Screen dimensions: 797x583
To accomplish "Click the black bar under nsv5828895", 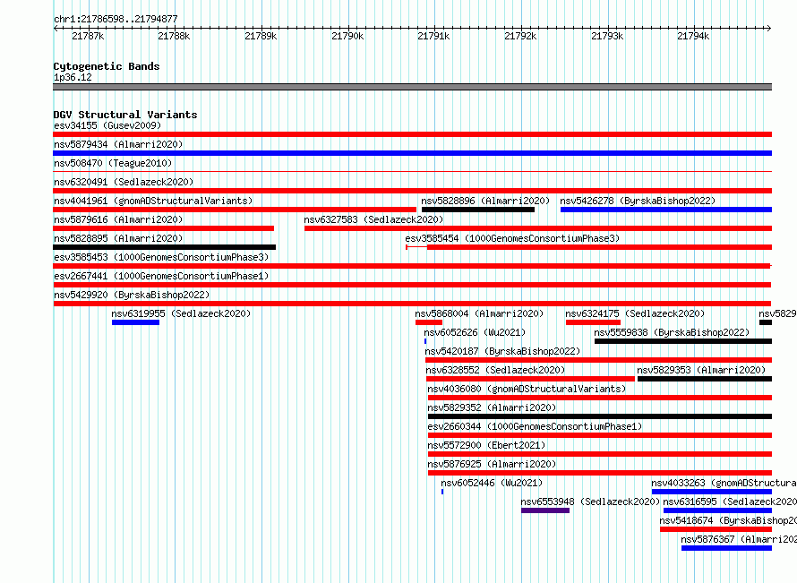I will point(164,247).
